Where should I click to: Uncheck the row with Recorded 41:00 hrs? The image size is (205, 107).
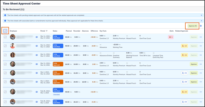click(5, 73)
